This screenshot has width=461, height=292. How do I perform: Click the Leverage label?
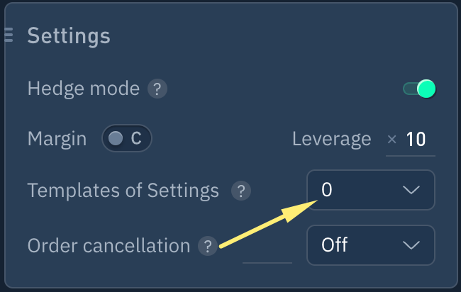pyautogui.click(x=331, y=139)
